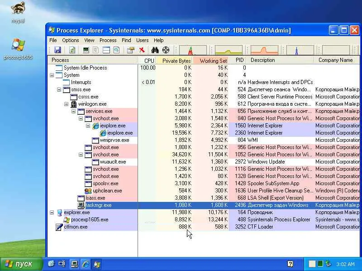Collapse the explorer.exe tree node
362x271 pixels.
(x=52, y=212)
